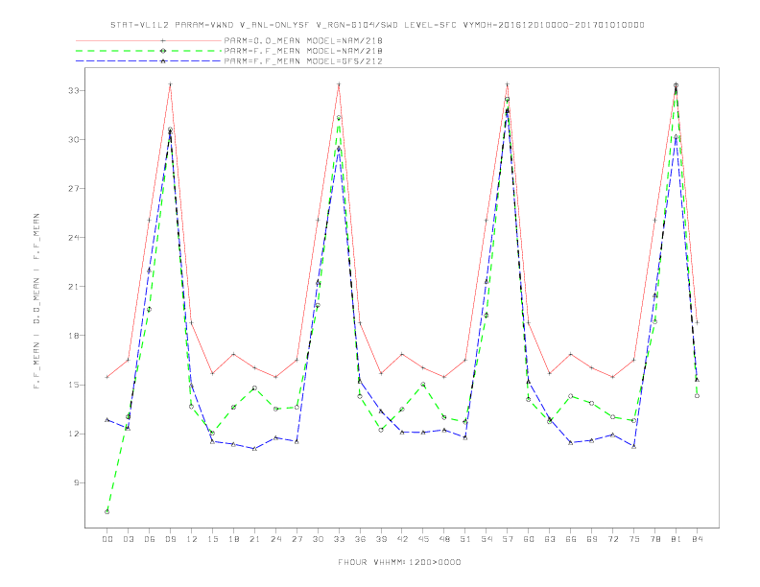Image resolution: width=760 pixels, height=587 pixels.
Task: Click the blue dashed legend line sample
Action: point(149,61)
